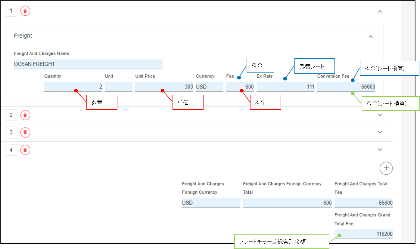Click the Quantity input field

73,87
